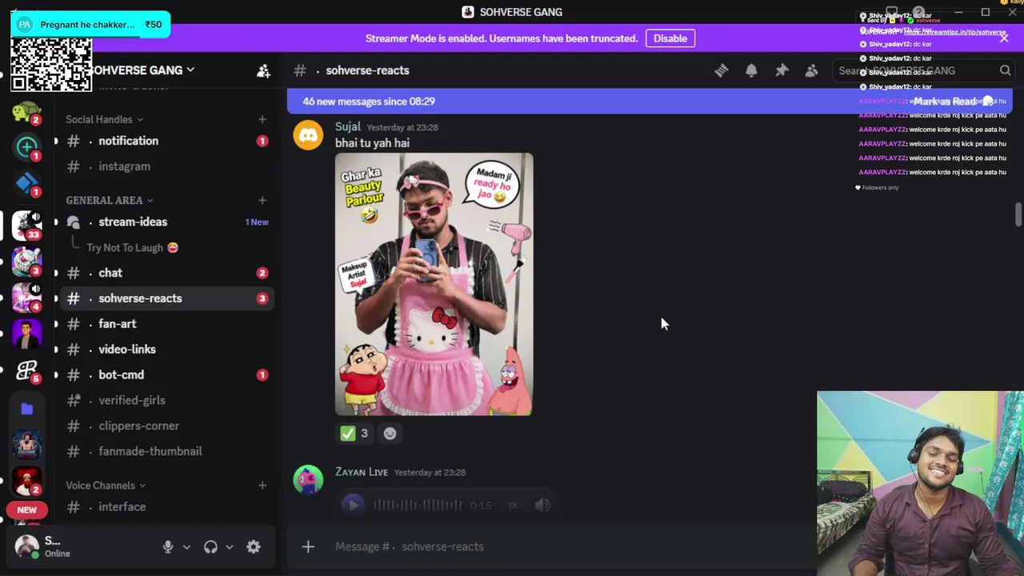Show the member list icon
The width and height of the screenshot is (1024, 576).
pyautogui.click(x=811, y=70)
